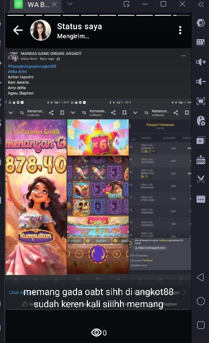Tap the Kumpulkan collect button
The width and height of the screenshot is (209, 343).
pos(36,236)
